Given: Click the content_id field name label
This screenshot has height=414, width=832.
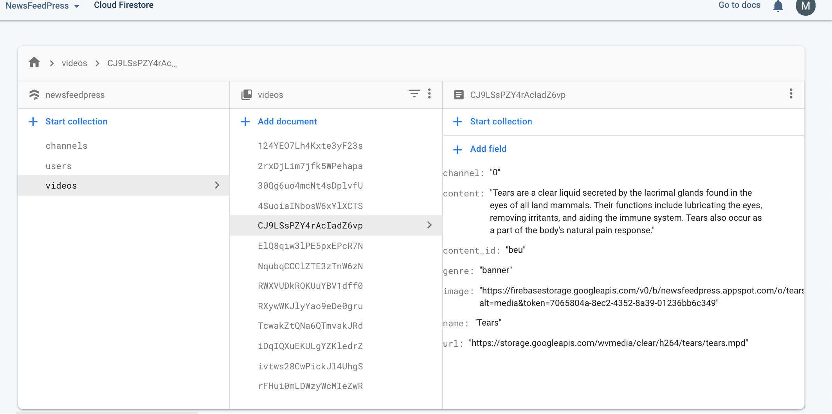Looking at the screenshot, I should (472, 250).
